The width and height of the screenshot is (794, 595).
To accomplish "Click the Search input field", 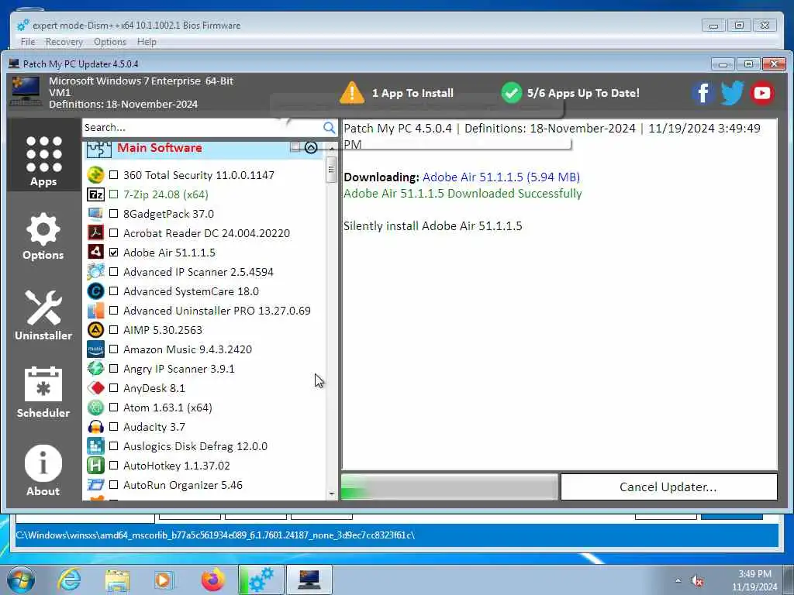I will (202, 128).
